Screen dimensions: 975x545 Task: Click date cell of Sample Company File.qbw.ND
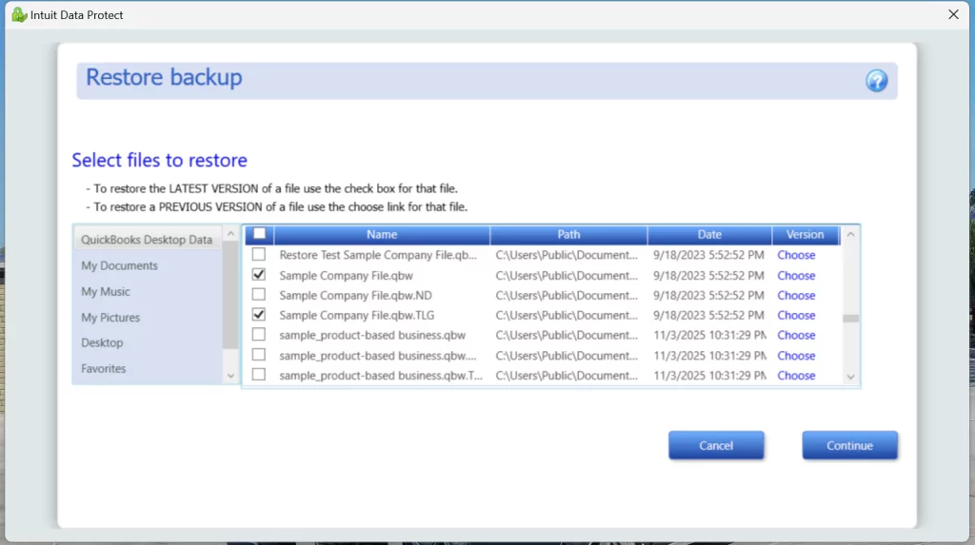708,295
